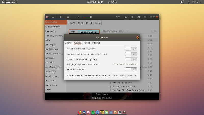Skip to the next track
This screenshot has height=115, width=204.
point(68,17)
